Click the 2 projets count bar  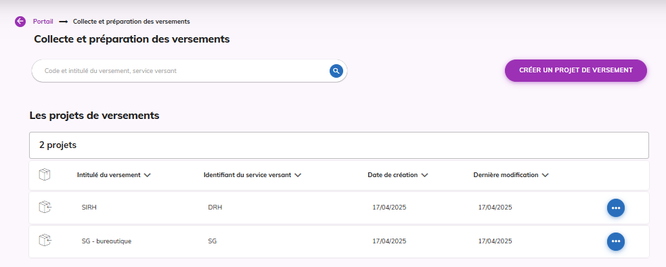coord(339,145)
